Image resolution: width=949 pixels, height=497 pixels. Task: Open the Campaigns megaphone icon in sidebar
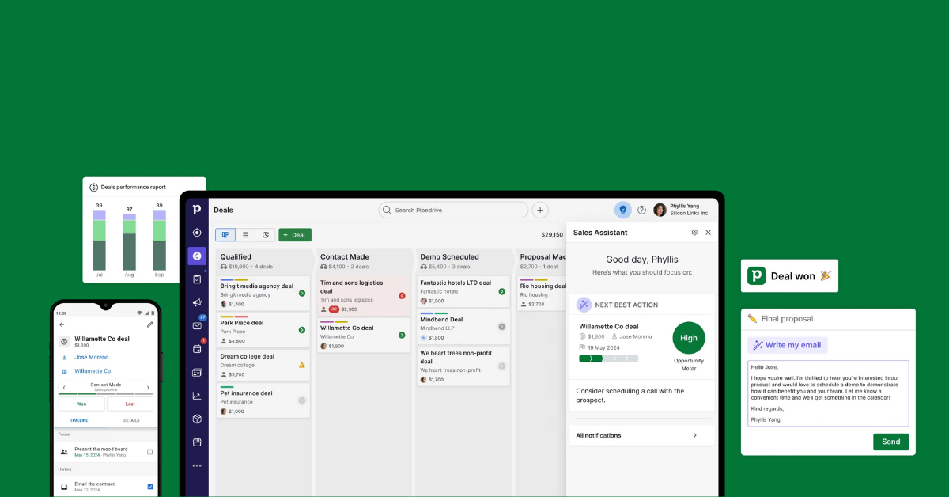click(x=197, y=302)
